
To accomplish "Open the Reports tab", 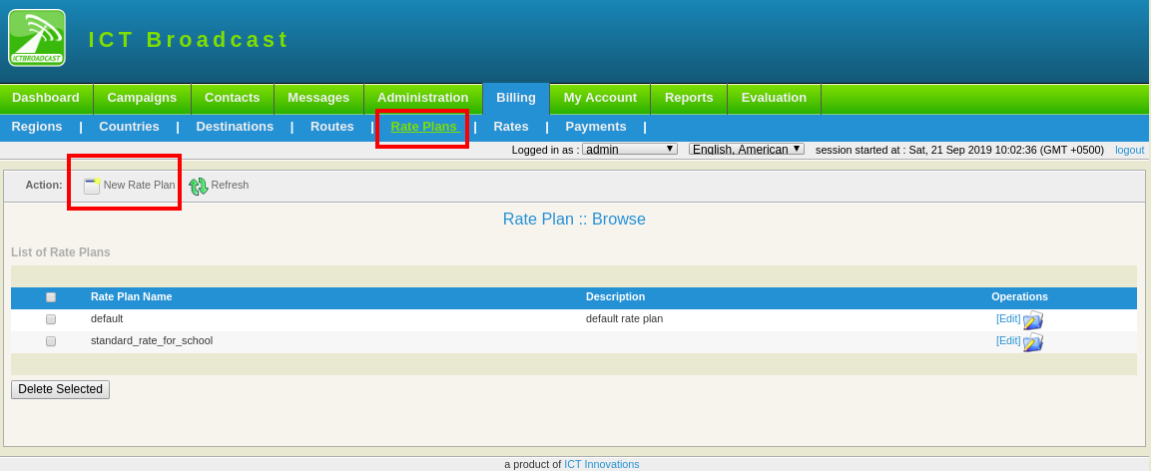I will [689, 99].
